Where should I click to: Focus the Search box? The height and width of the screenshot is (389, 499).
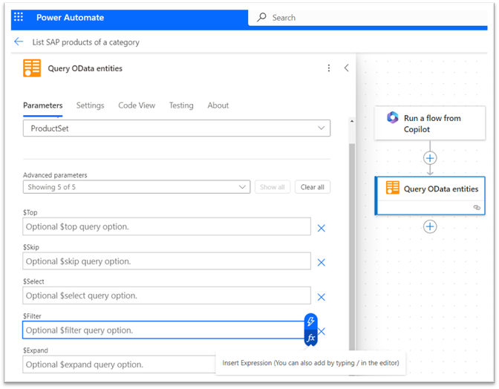[x=368, y=18]
